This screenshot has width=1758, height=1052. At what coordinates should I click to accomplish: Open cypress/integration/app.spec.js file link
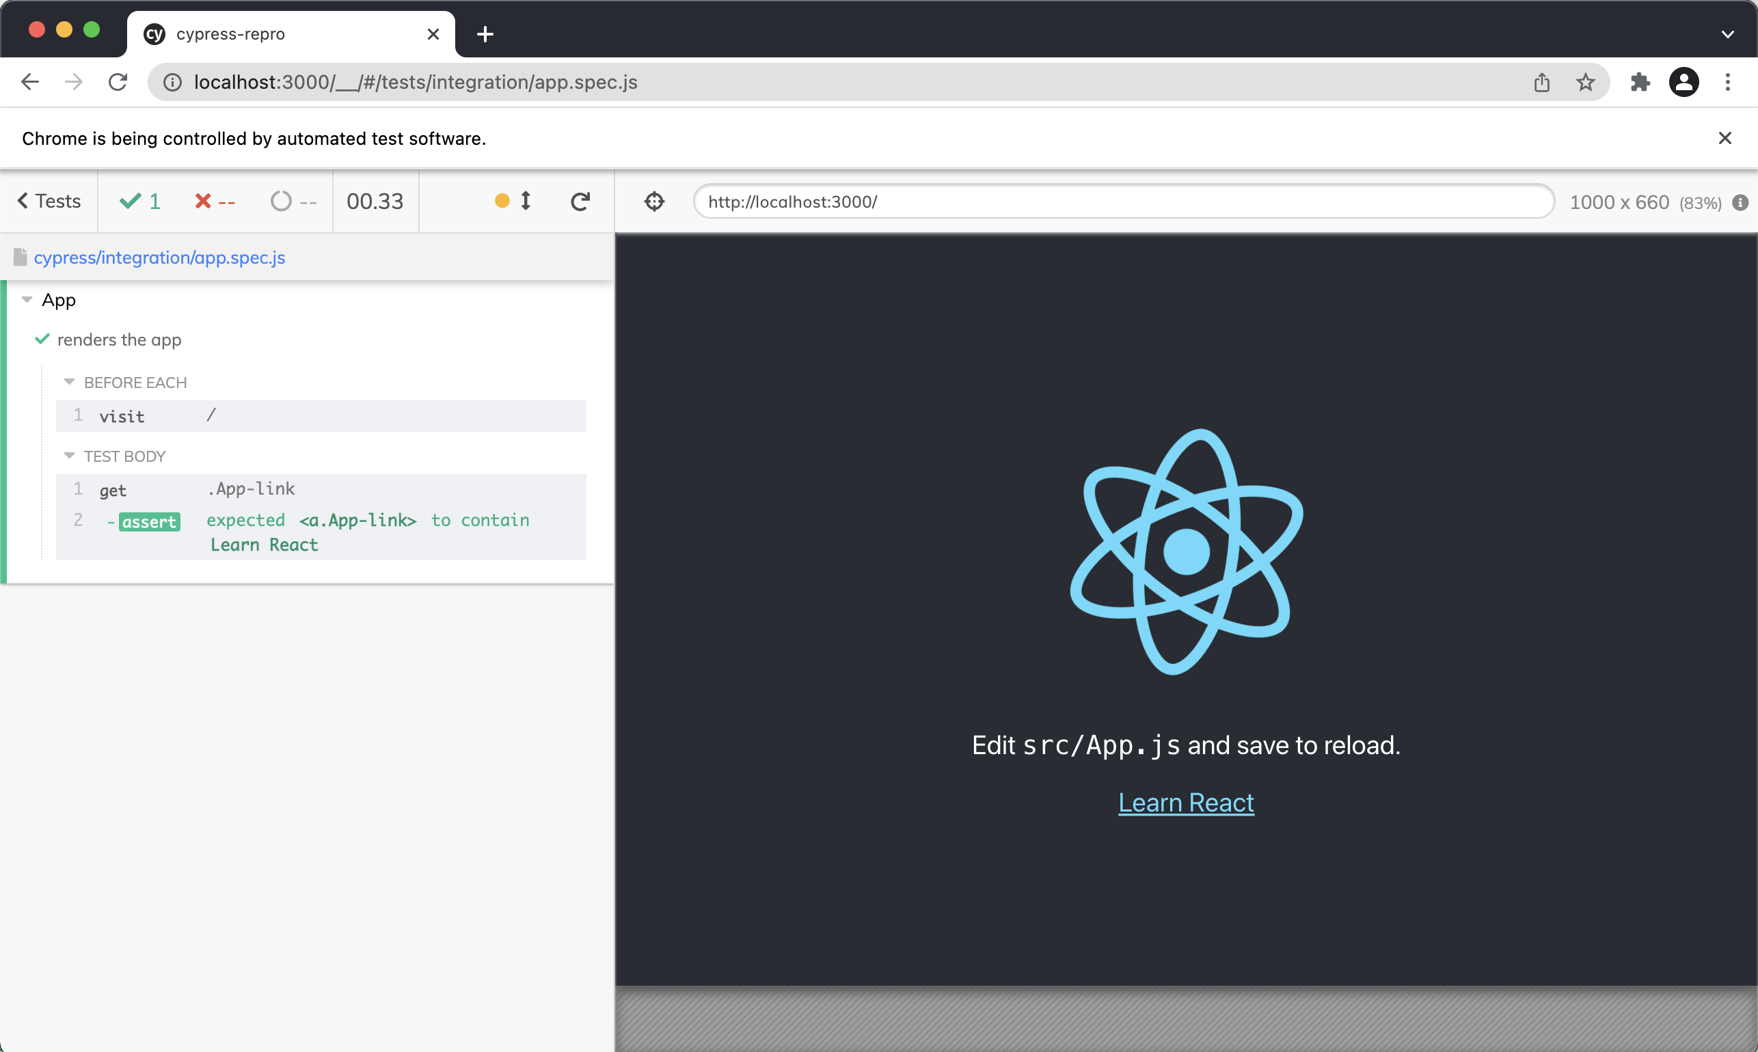(x=159, y=258)
